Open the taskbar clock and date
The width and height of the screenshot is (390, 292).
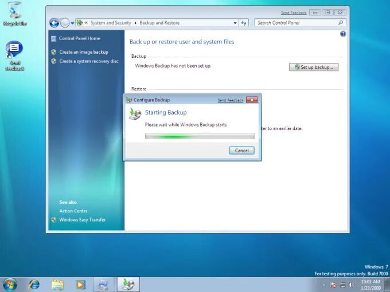(x=370, y=285)
